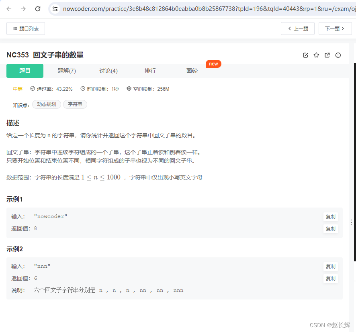Screen dimensions: 356x332
Task: Copy the input of 示例1
Action: 330,216
